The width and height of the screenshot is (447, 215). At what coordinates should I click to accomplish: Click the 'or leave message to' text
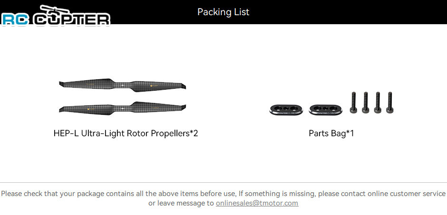click(181, 203)
